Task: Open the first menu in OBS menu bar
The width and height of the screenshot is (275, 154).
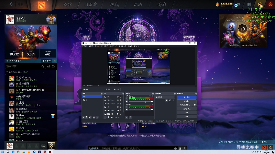Action: click(85, 46)
